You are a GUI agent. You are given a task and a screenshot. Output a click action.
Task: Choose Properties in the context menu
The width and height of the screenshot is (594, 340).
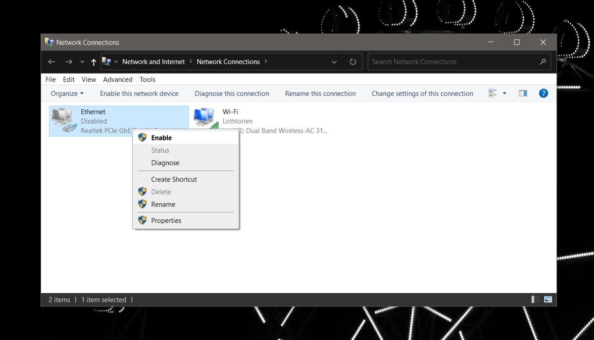[166, 220]
